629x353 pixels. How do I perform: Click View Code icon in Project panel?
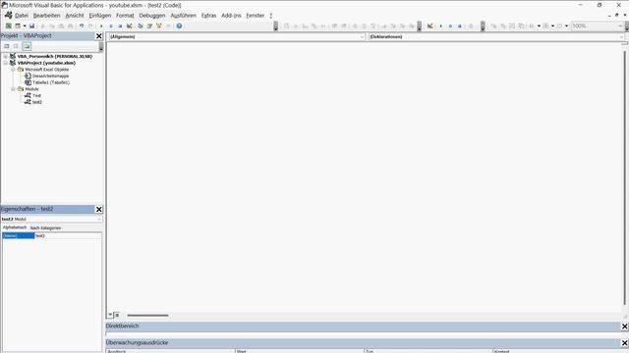point(7,46)
